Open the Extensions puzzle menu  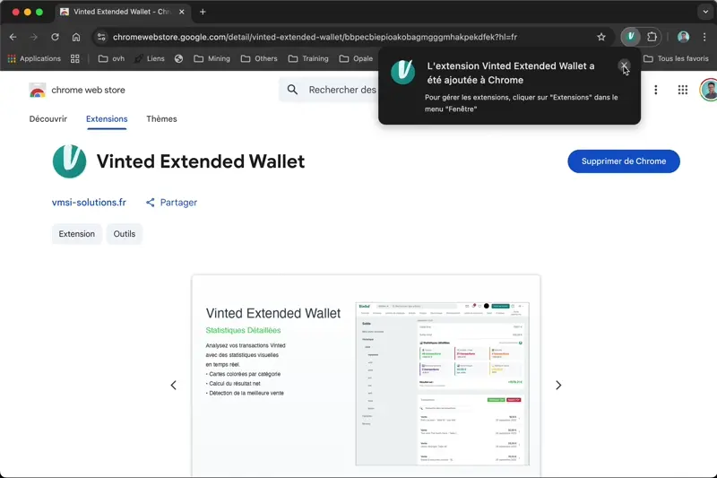click(x=652, y=37)
